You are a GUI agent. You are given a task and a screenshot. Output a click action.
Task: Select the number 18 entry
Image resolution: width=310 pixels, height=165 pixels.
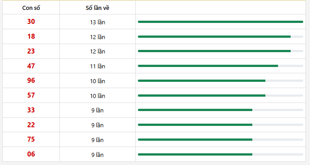tap(31, 36)
